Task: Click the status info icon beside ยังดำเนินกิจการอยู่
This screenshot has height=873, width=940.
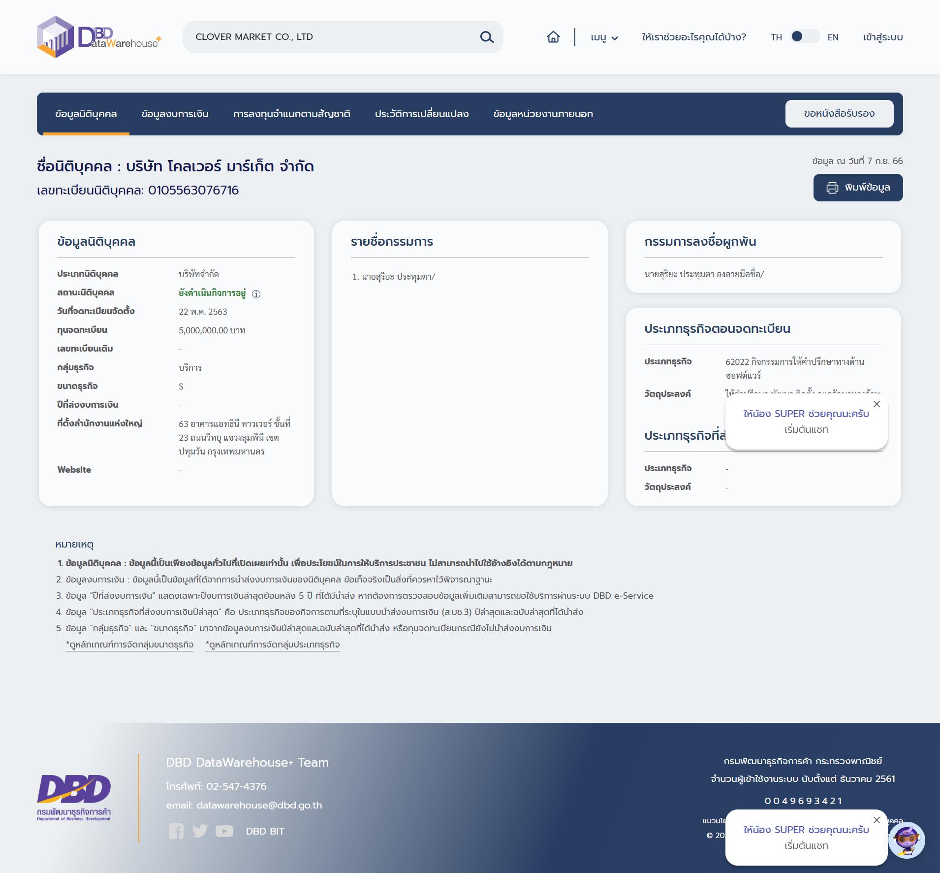Action: [x=256, y=294]
